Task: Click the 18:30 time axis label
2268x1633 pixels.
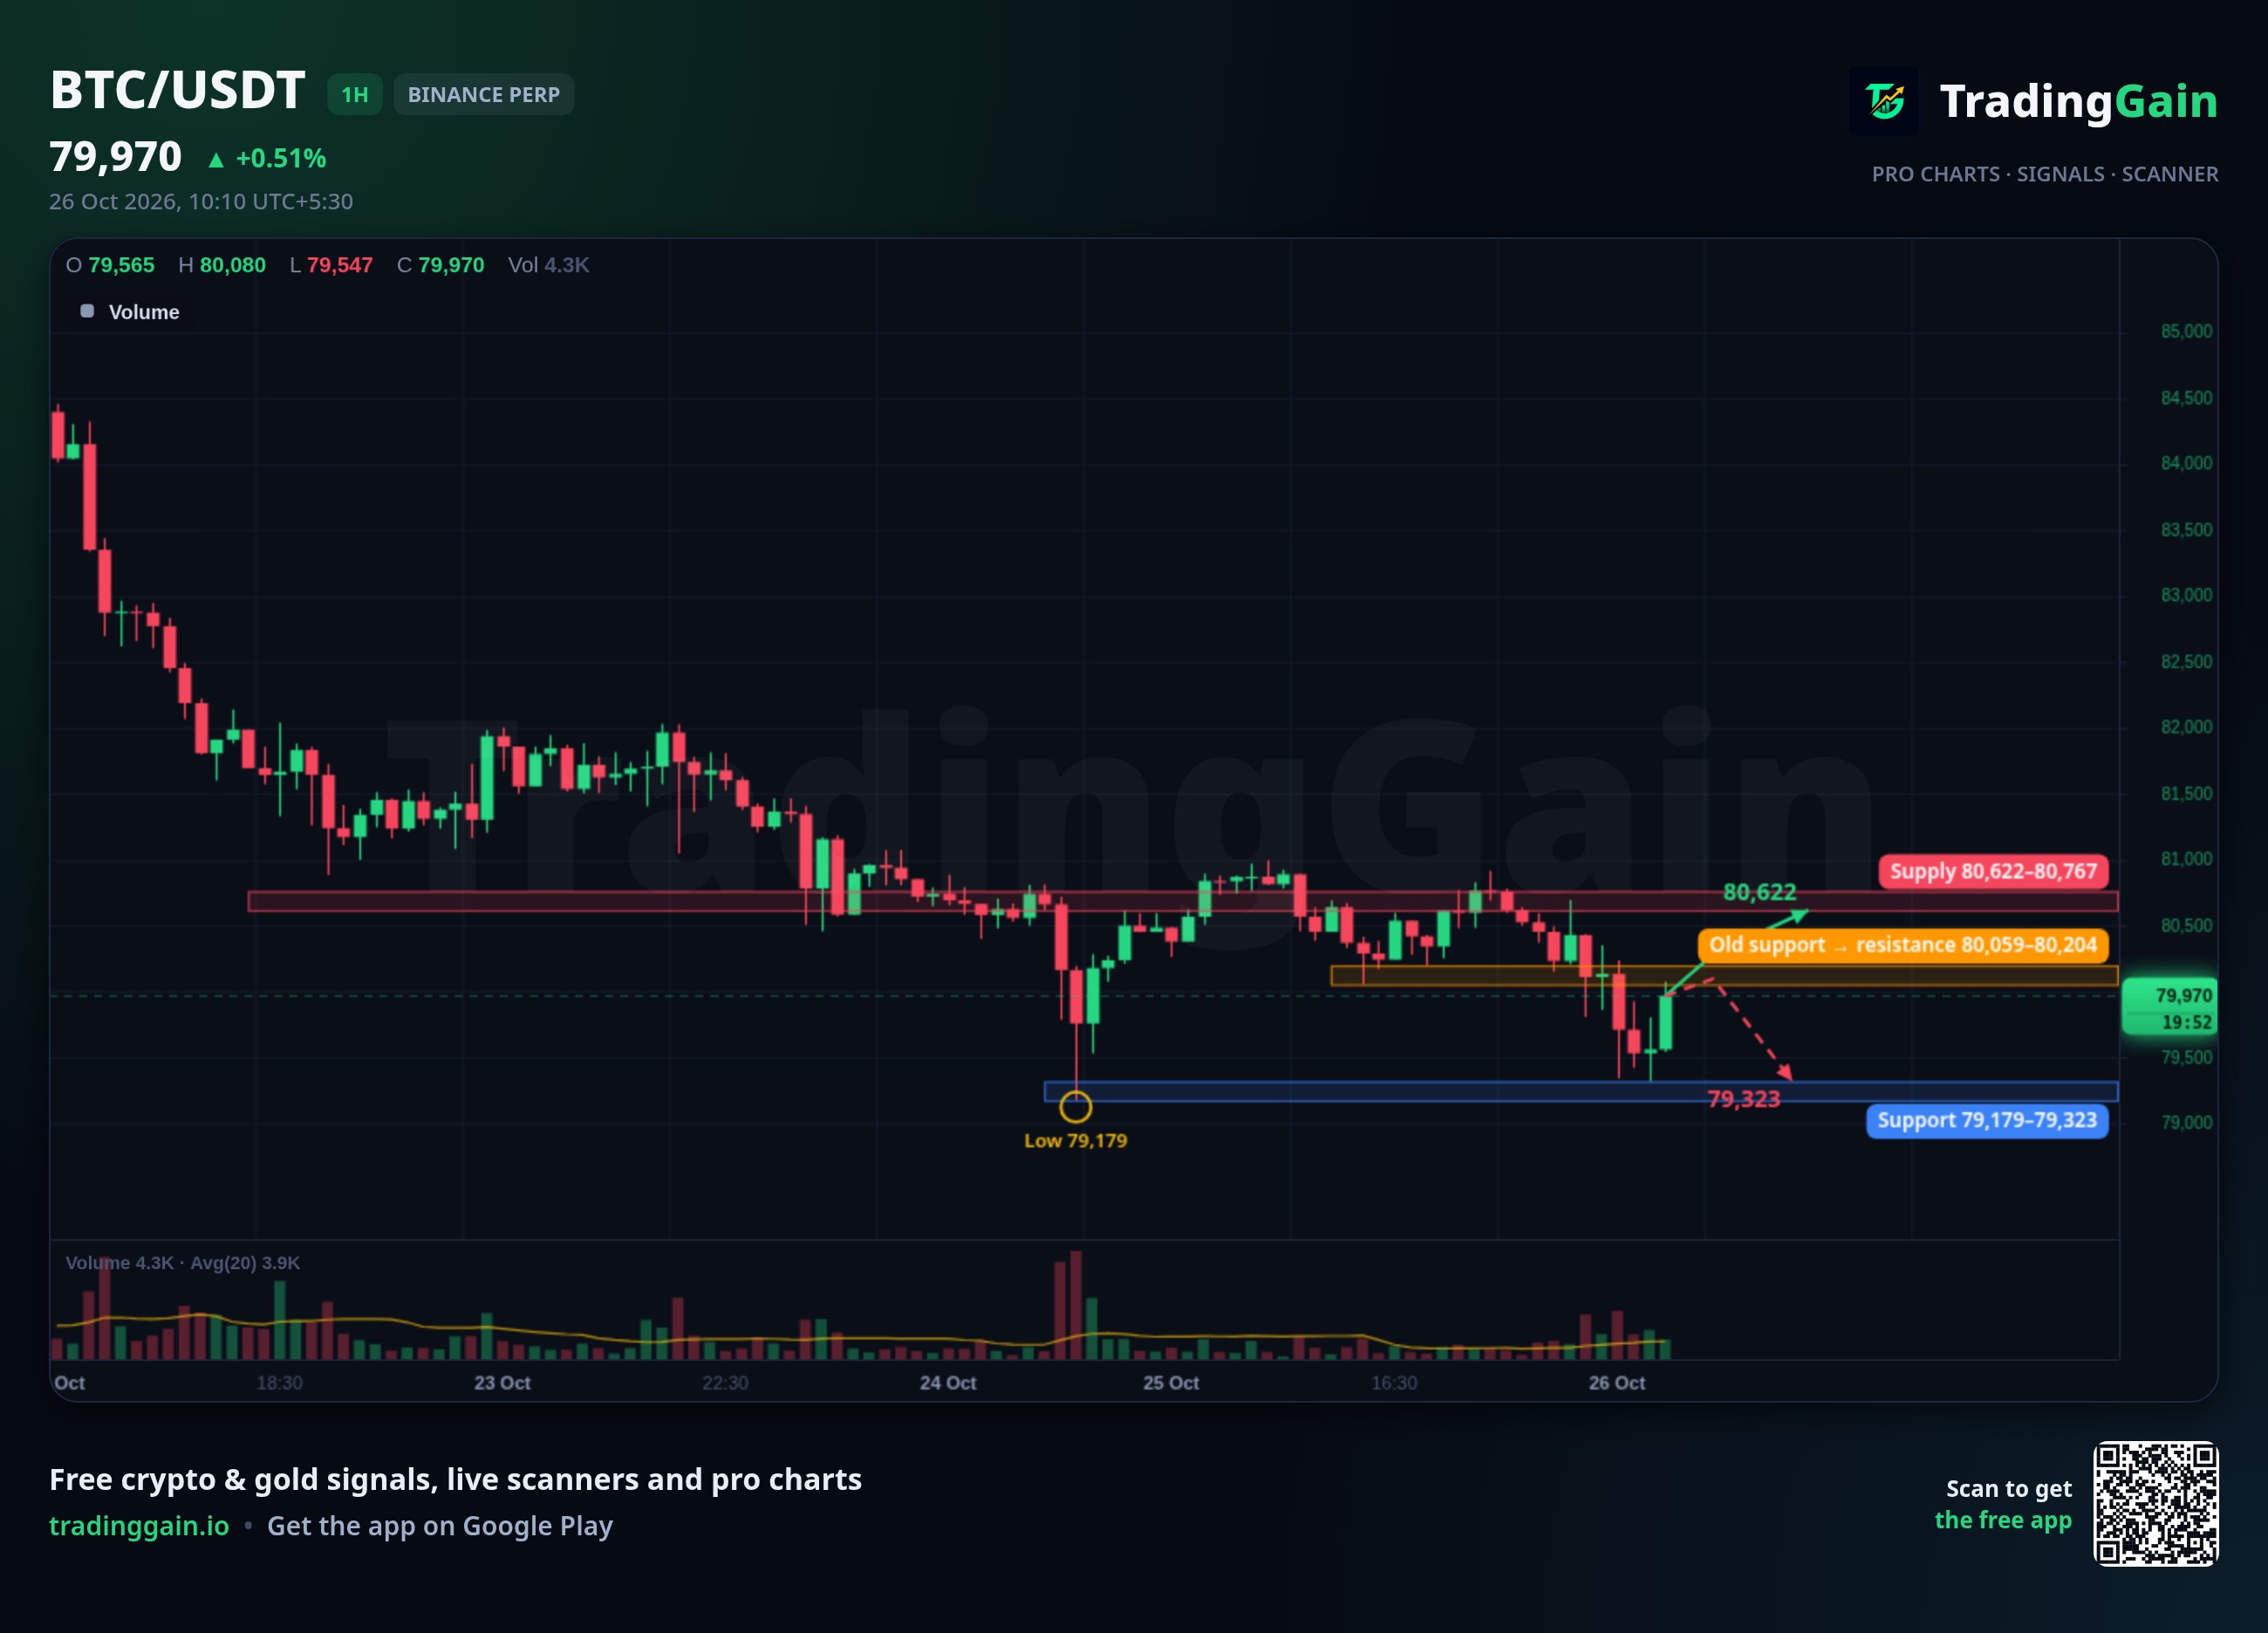Action: tap(279, 1382)
